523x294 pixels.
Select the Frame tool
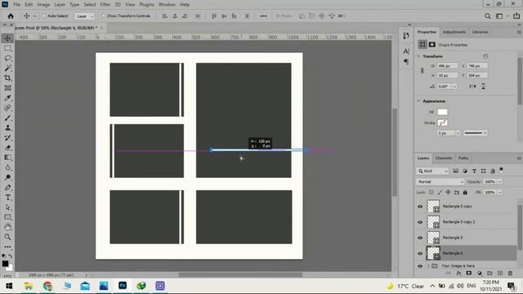tap(7, 88)
